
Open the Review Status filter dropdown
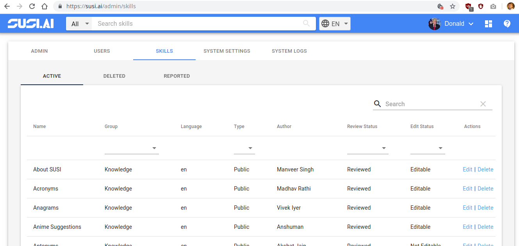click(384, 148)
